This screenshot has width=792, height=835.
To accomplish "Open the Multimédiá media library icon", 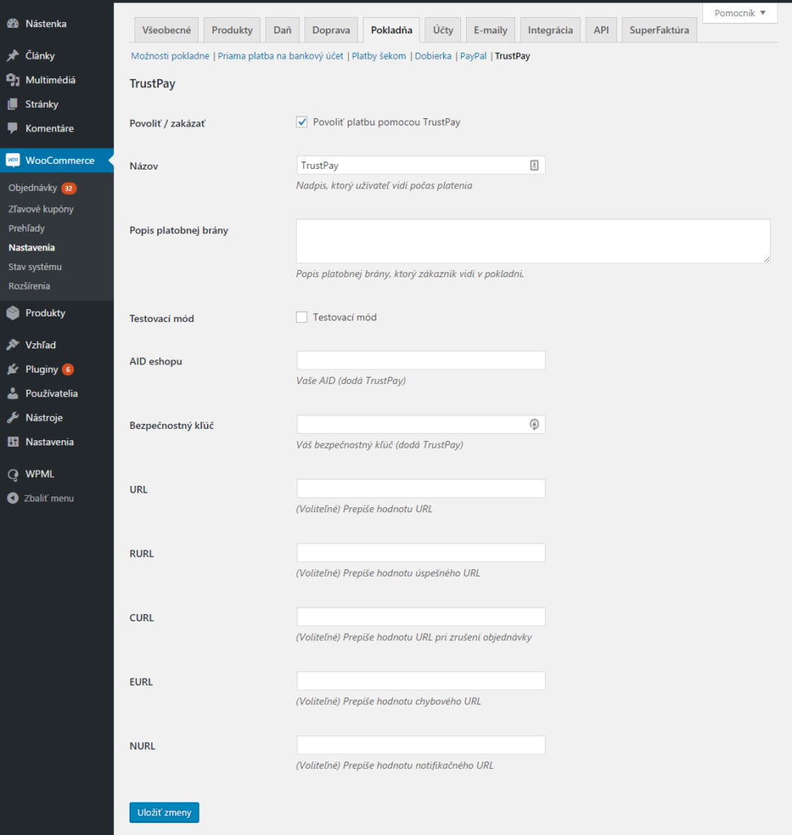I will 14,79.
